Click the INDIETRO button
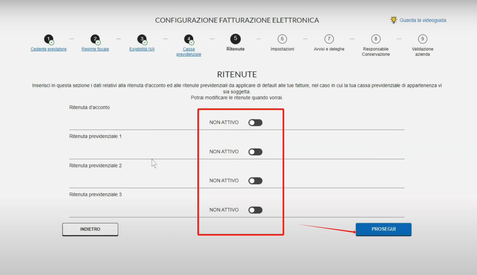This screenshot has height=275, width=477. [90, 229]
